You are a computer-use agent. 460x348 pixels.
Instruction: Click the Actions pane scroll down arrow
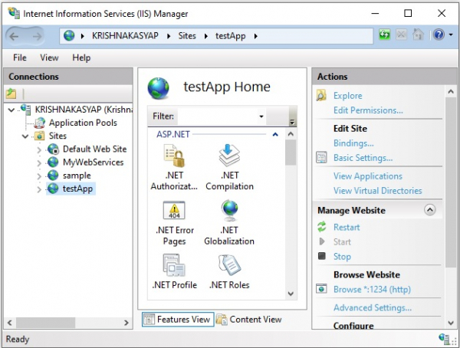451,323
